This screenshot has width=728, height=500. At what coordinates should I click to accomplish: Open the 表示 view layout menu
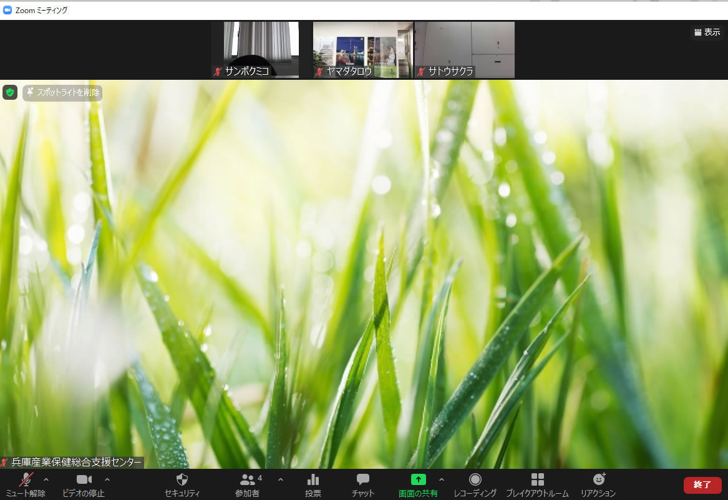point(707,32)
